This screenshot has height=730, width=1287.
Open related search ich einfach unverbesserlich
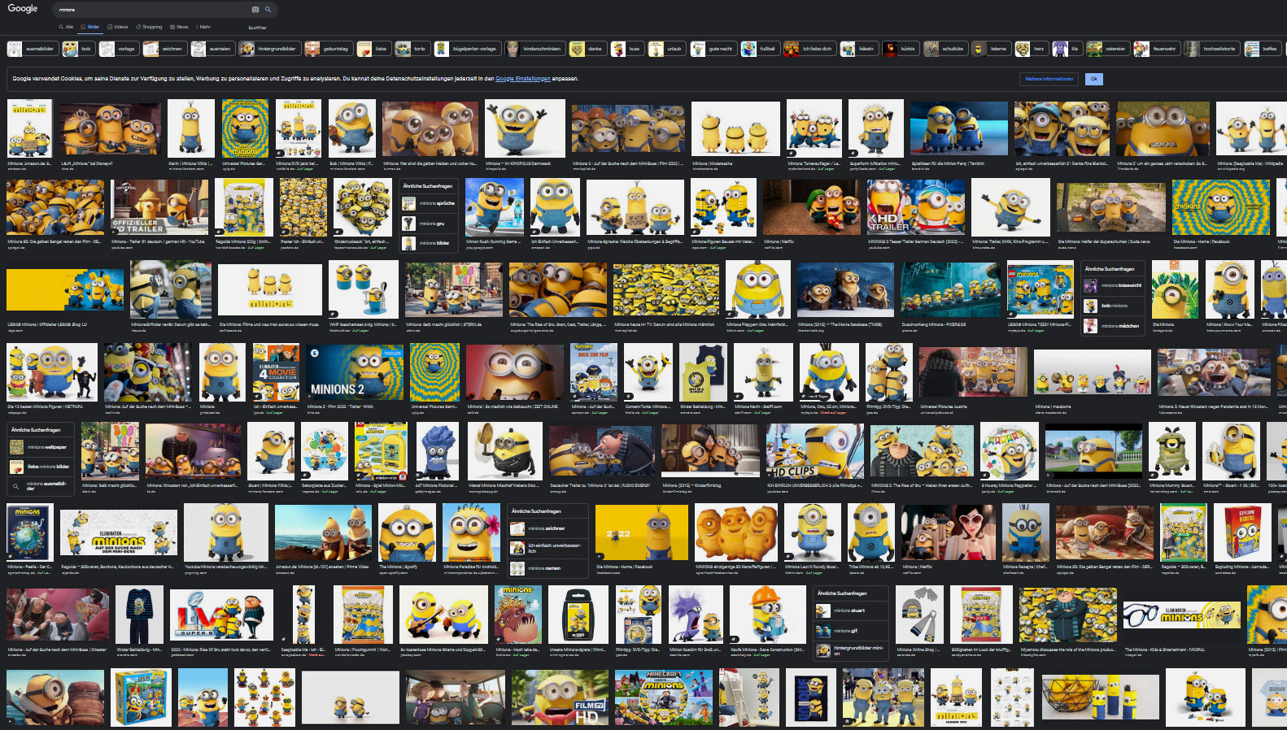coord(548,548)
